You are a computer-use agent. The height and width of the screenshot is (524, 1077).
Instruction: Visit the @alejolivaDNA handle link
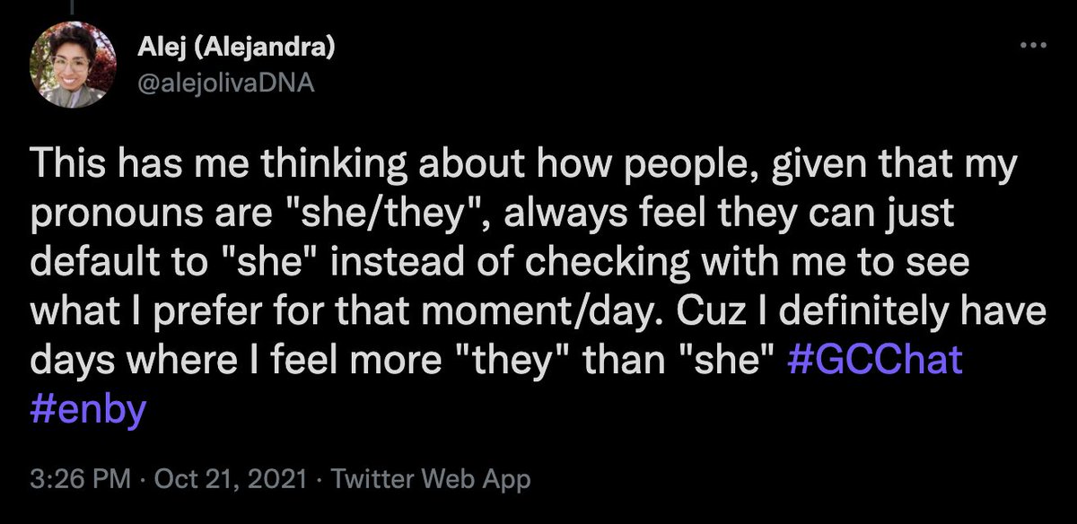coord(226,83)
